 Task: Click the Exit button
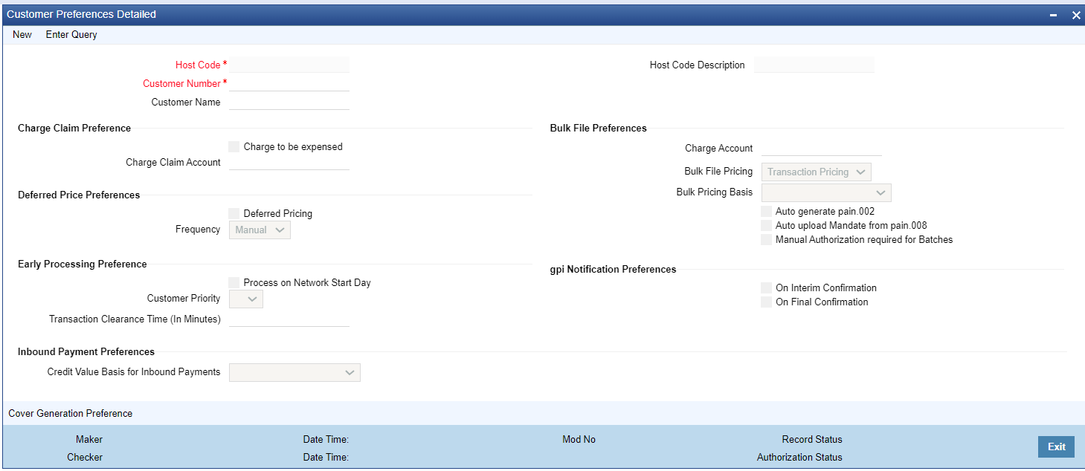coord(1057,446)
